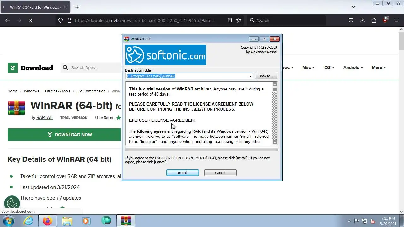The image size is (404, 227).
Task: Open the File Compression breadcrumb
Action: 91,91
